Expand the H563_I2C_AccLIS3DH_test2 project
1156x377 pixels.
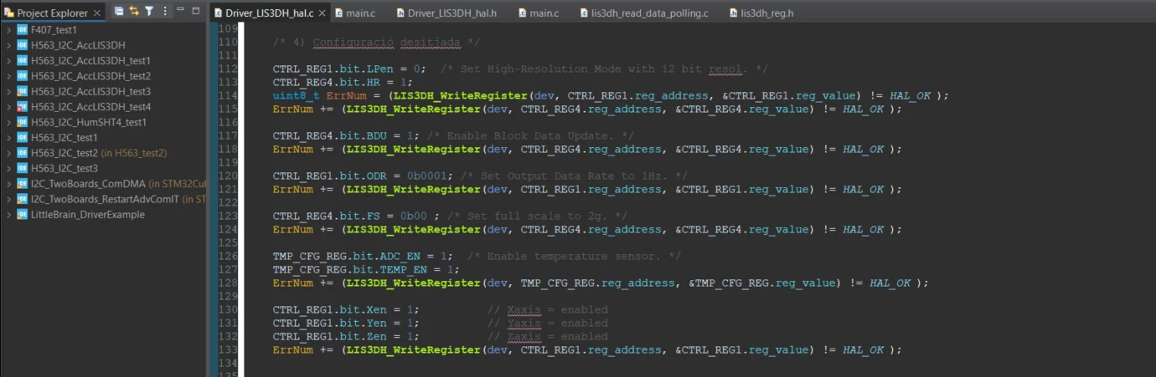click(x=8, y=76)
